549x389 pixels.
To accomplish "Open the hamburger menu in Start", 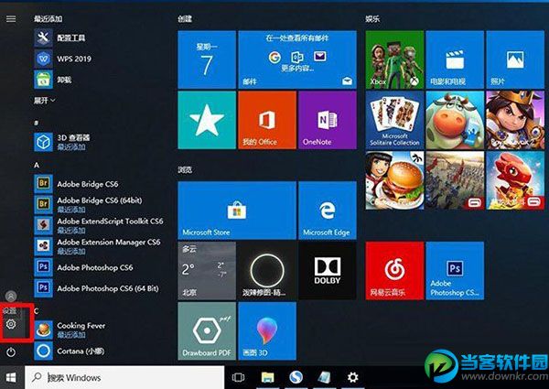I will point(11,18).
